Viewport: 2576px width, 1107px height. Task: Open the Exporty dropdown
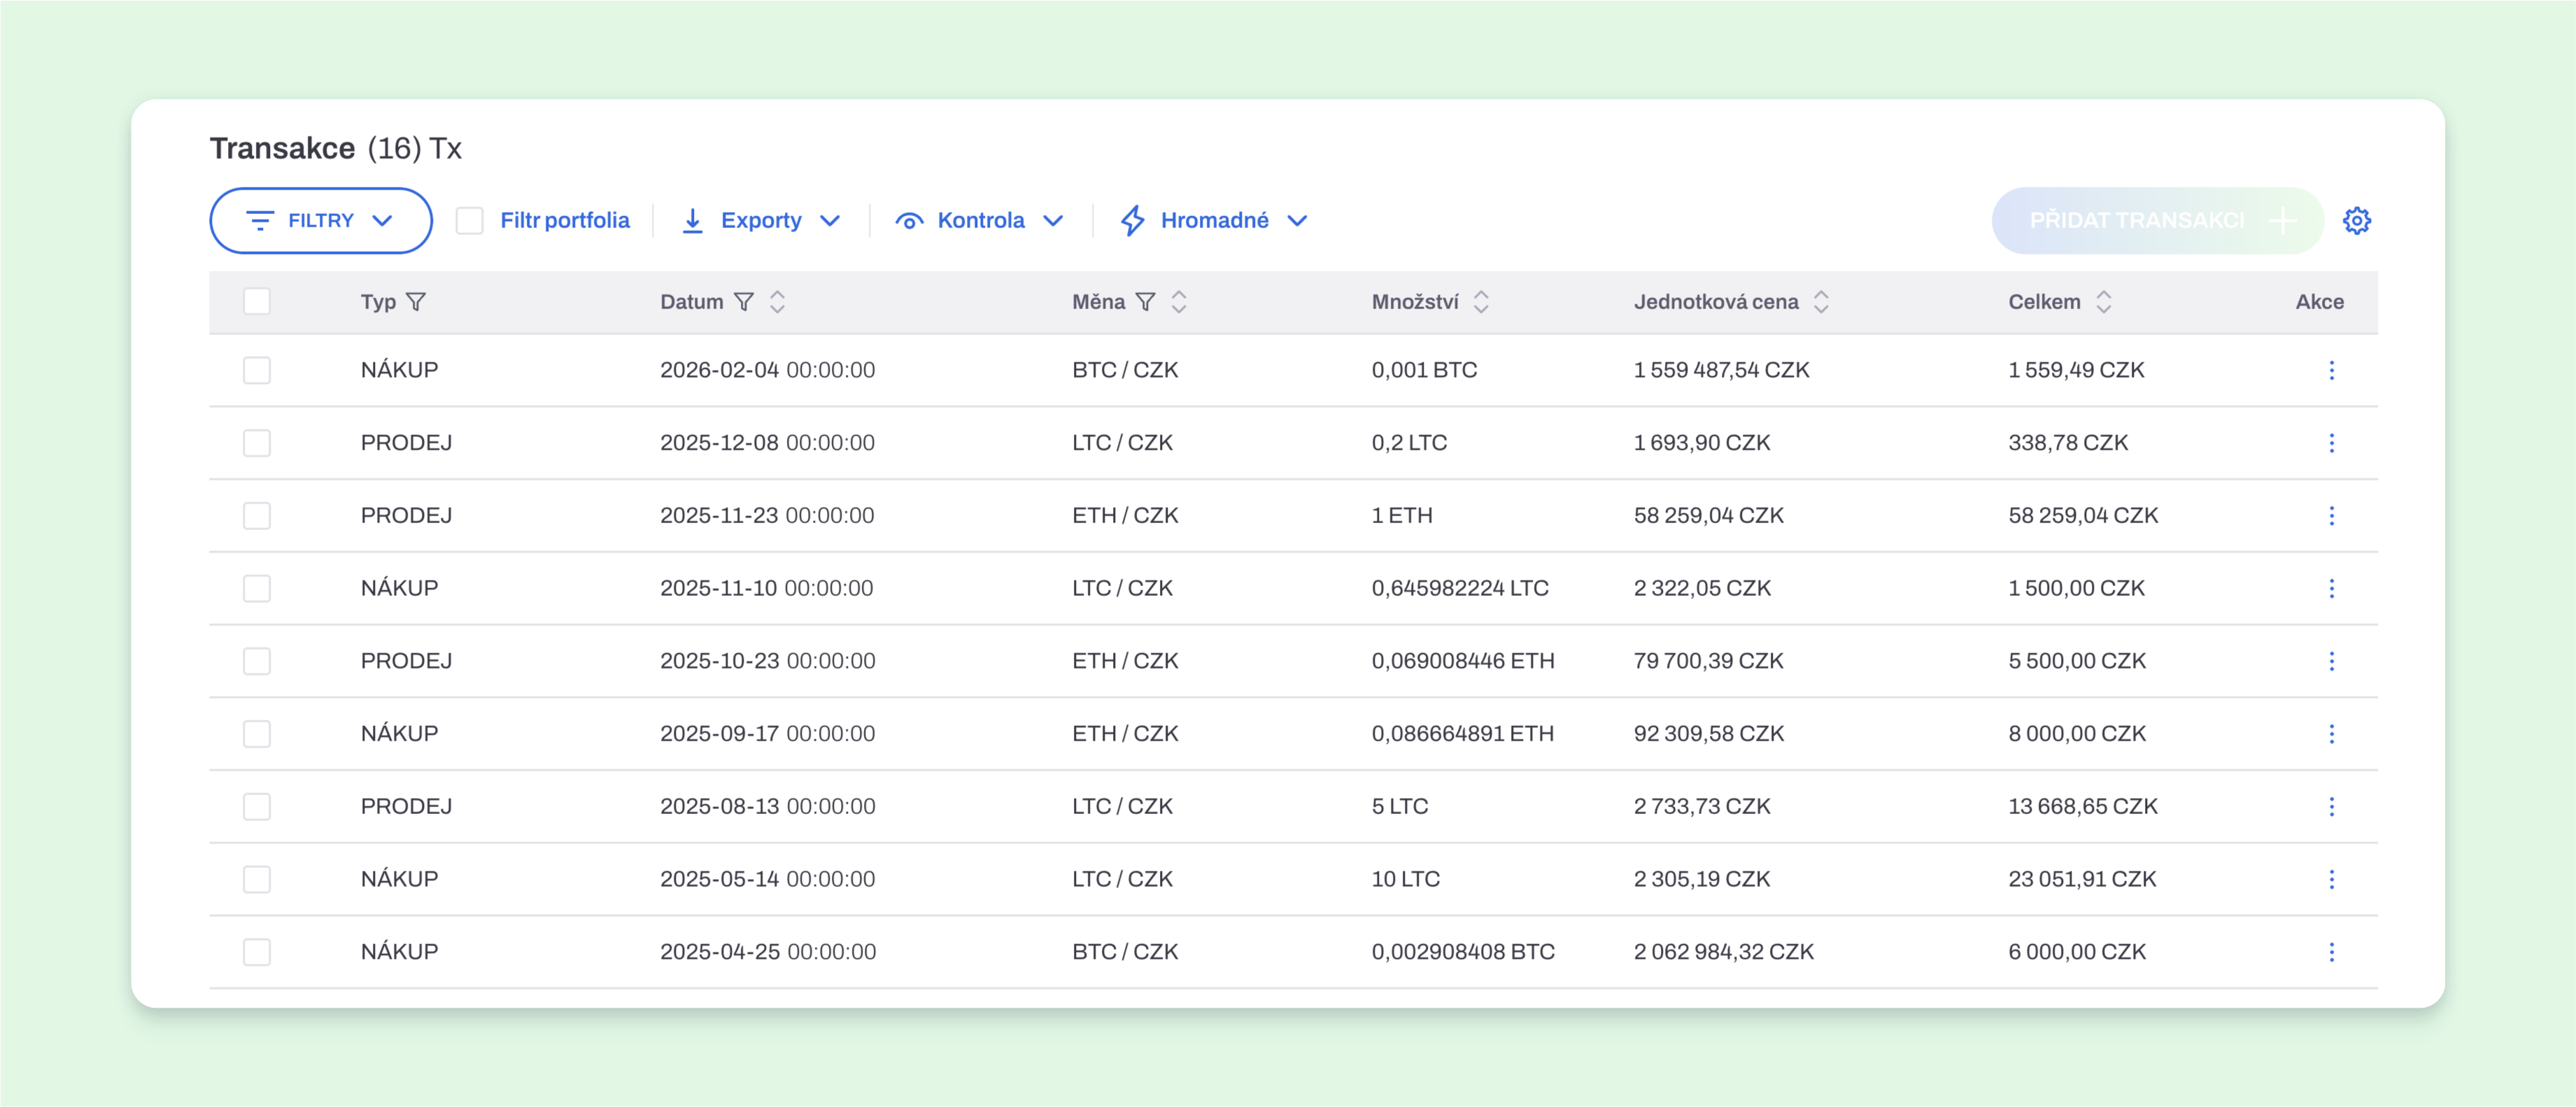coord(760,220)
